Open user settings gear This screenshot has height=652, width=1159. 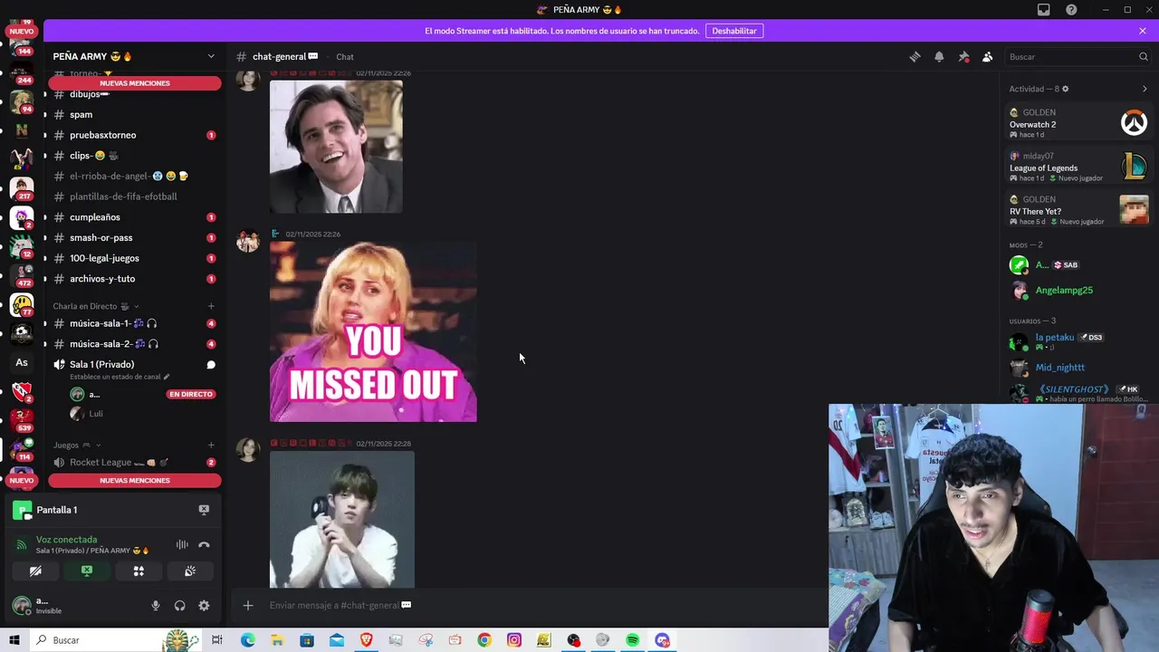coord(204,606)
